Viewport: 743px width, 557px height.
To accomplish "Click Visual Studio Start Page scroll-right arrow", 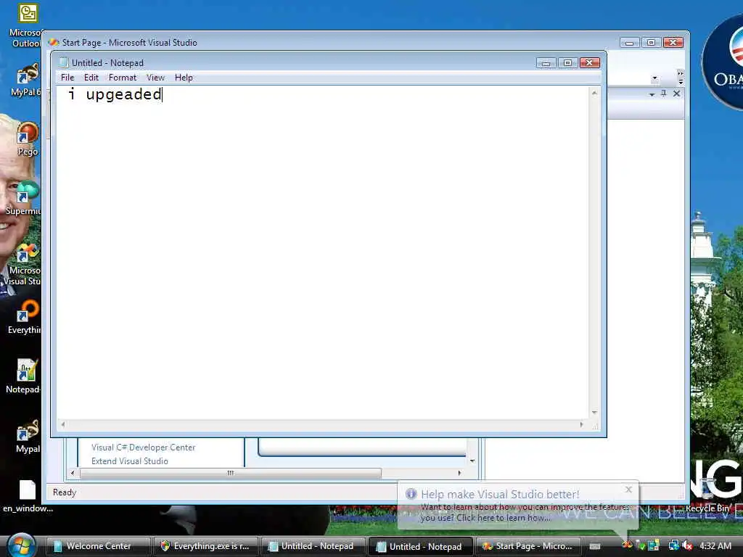I will click(x=459, y=473).
